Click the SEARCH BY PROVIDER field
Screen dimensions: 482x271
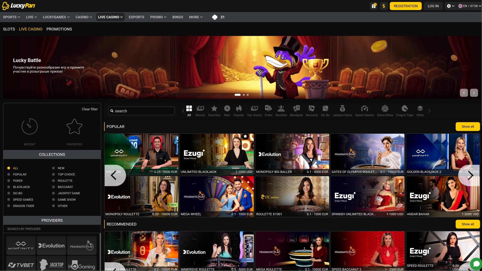tap(52, 229)
